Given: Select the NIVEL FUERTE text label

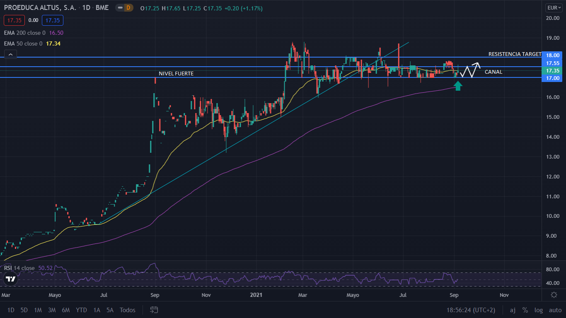Looking at the screenshot, I should [176, 73].
